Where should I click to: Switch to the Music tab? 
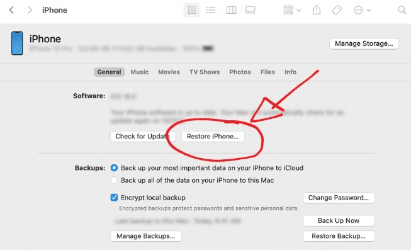tap(140, 72)
